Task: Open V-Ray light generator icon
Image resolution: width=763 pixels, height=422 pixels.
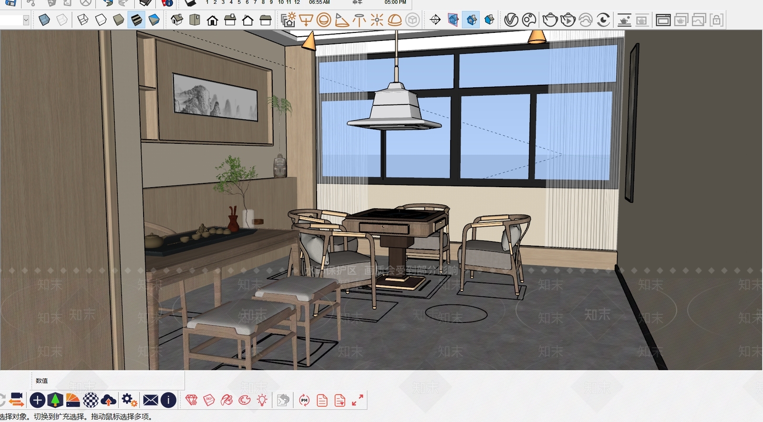Action: pos(288,20)
